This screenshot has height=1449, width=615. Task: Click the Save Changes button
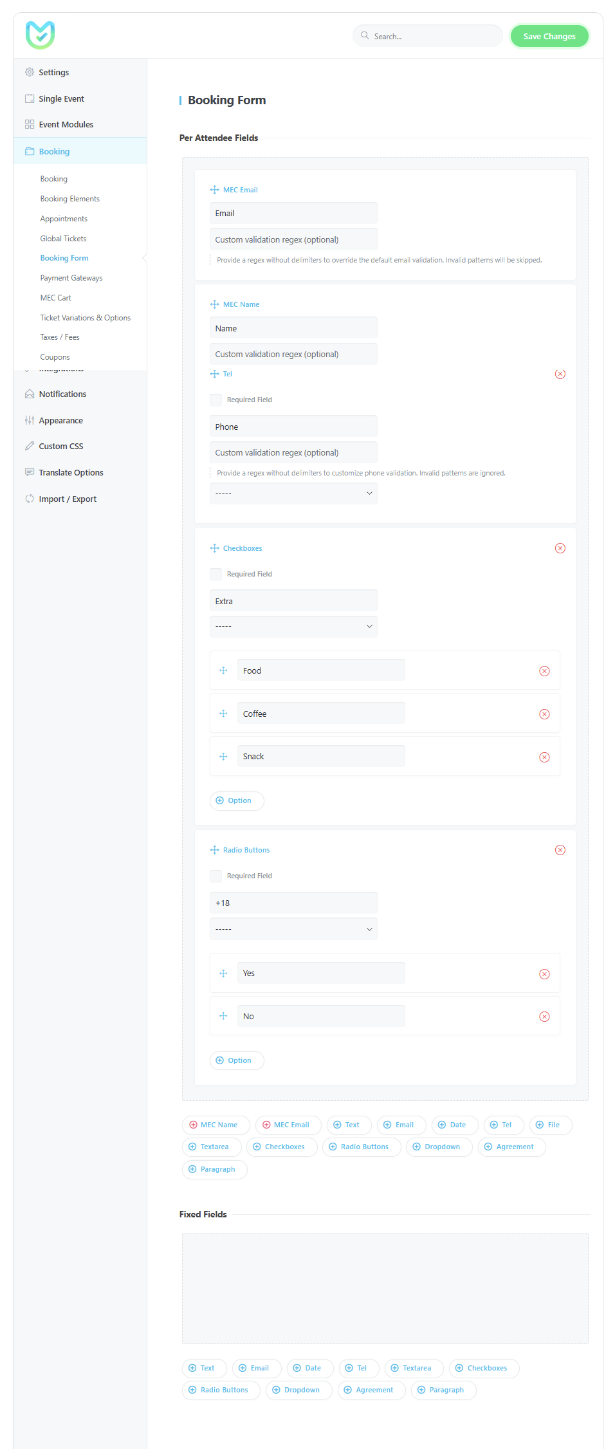coord(549,36)
